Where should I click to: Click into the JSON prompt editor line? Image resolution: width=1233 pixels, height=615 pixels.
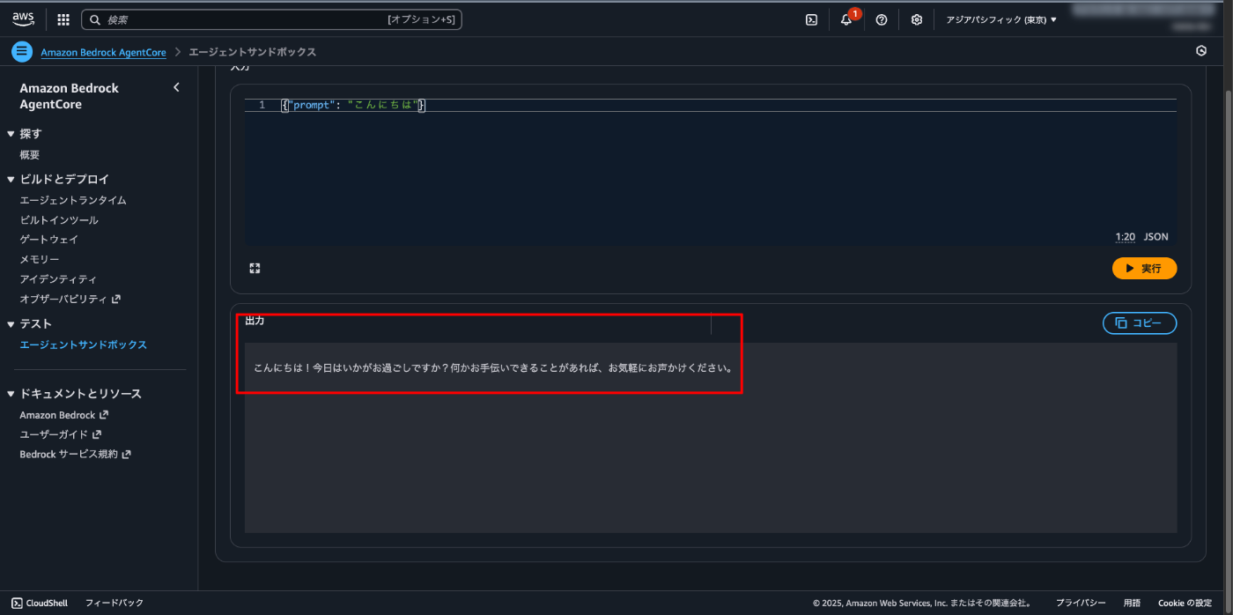[x=710, y=105]
